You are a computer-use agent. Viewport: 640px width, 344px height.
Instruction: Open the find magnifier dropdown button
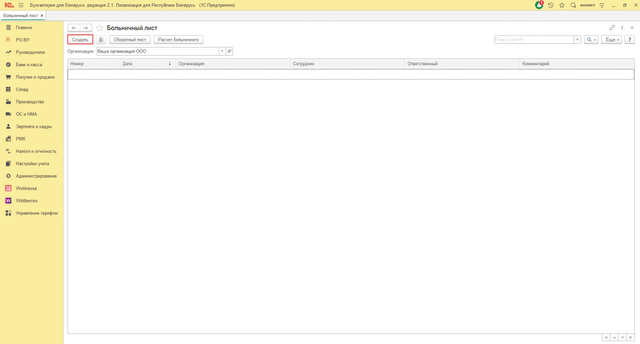click(591, 39)
